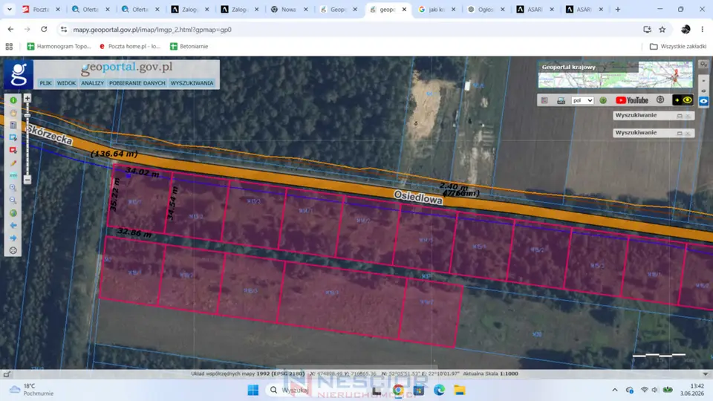This screenshot has width=713, height=401.
Task: Activate the zoom-out magnifier tool
Action: 13,200
